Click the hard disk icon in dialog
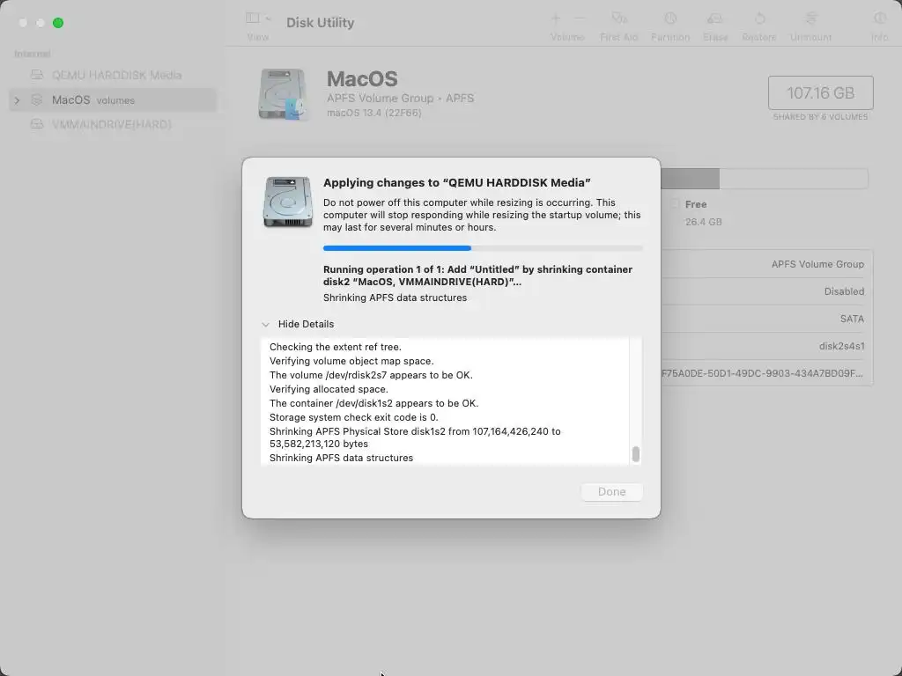902x676 pixels. (288, 202)
